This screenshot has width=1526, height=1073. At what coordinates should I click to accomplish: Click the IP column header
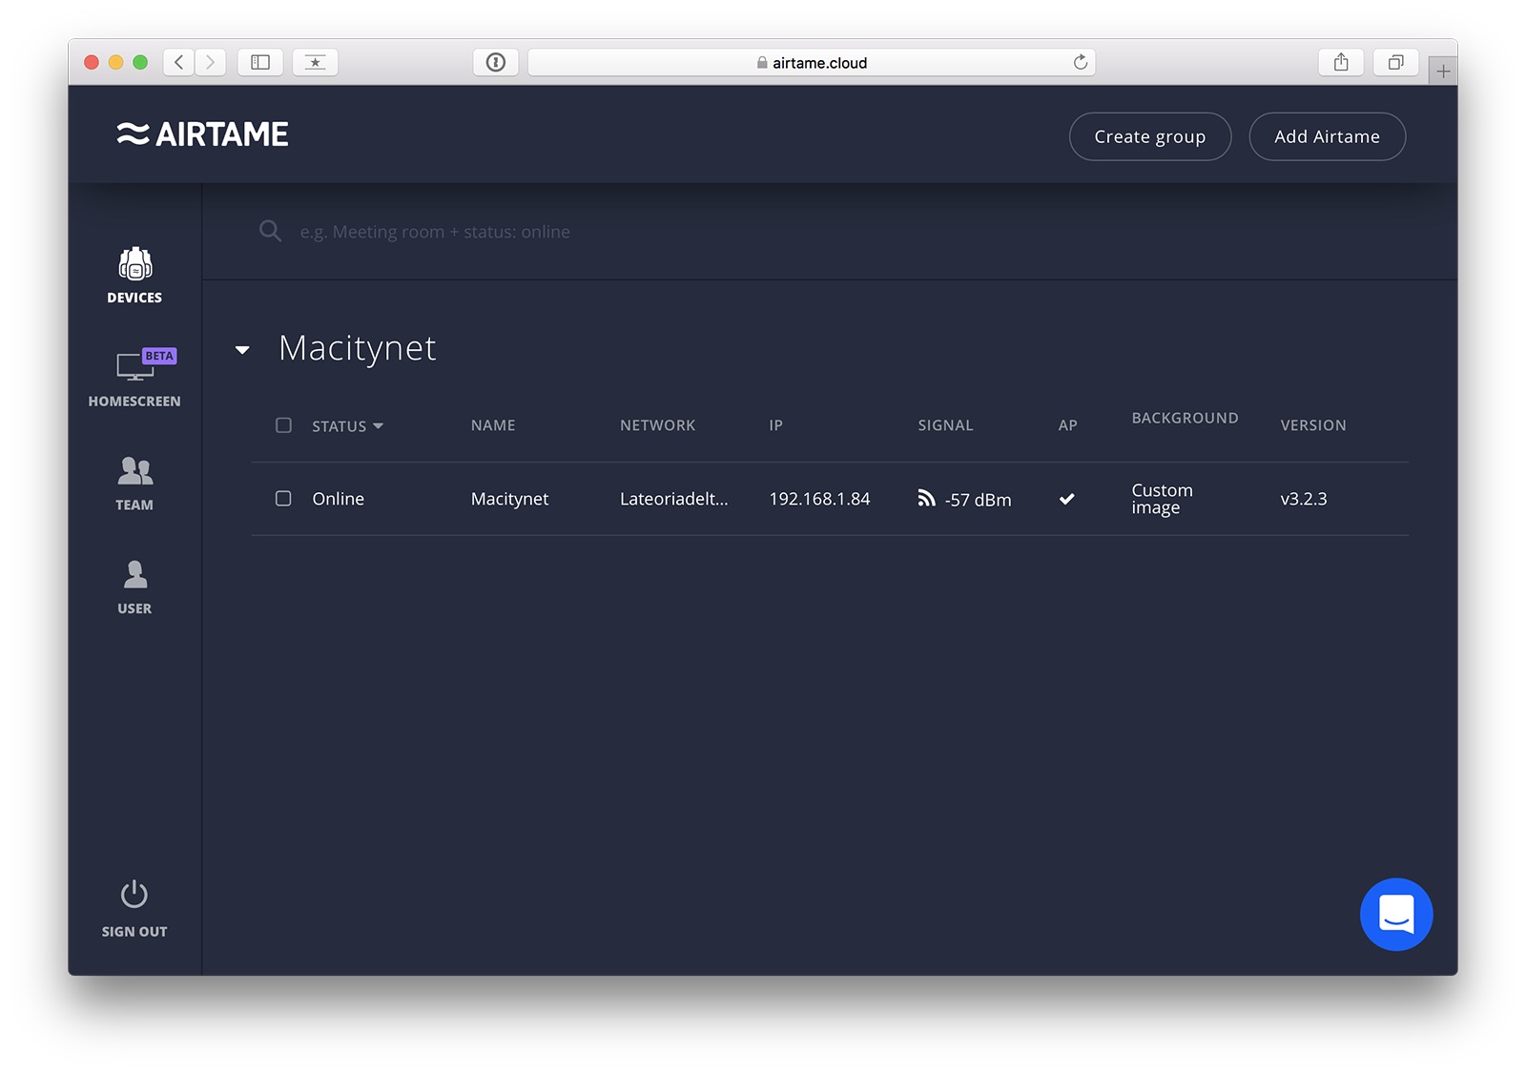point(776,425)
